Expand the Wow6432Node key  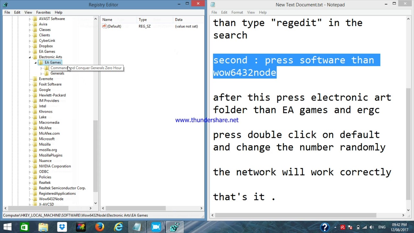(x=30, y=199)
